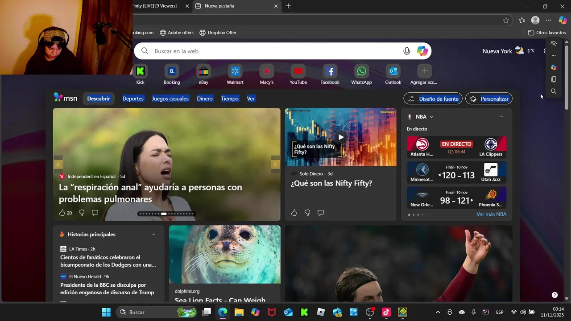Open the favorites star-list icon
The image size is (571, 321).
522,20
